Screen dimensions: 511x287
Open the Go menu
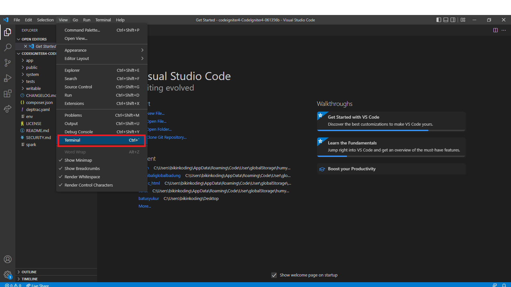(x=75, y=20)
